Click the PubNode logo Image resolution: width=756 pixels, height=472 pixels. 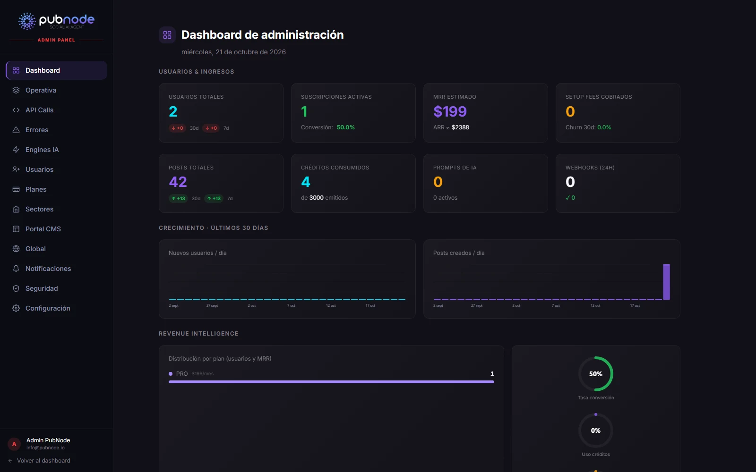tap(56, 21)
